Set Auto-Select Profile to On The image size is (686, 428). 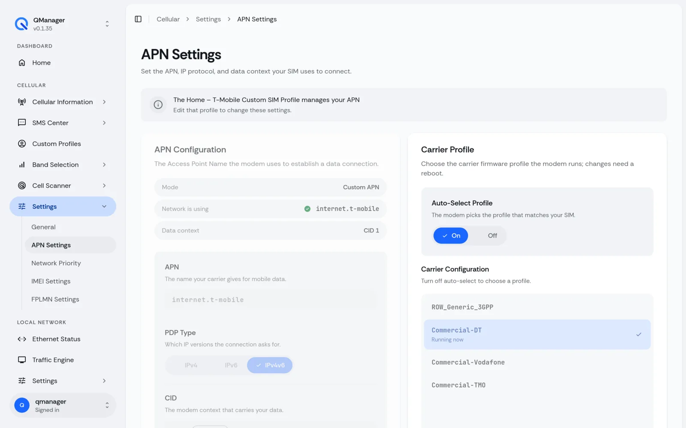coord(451,236)
